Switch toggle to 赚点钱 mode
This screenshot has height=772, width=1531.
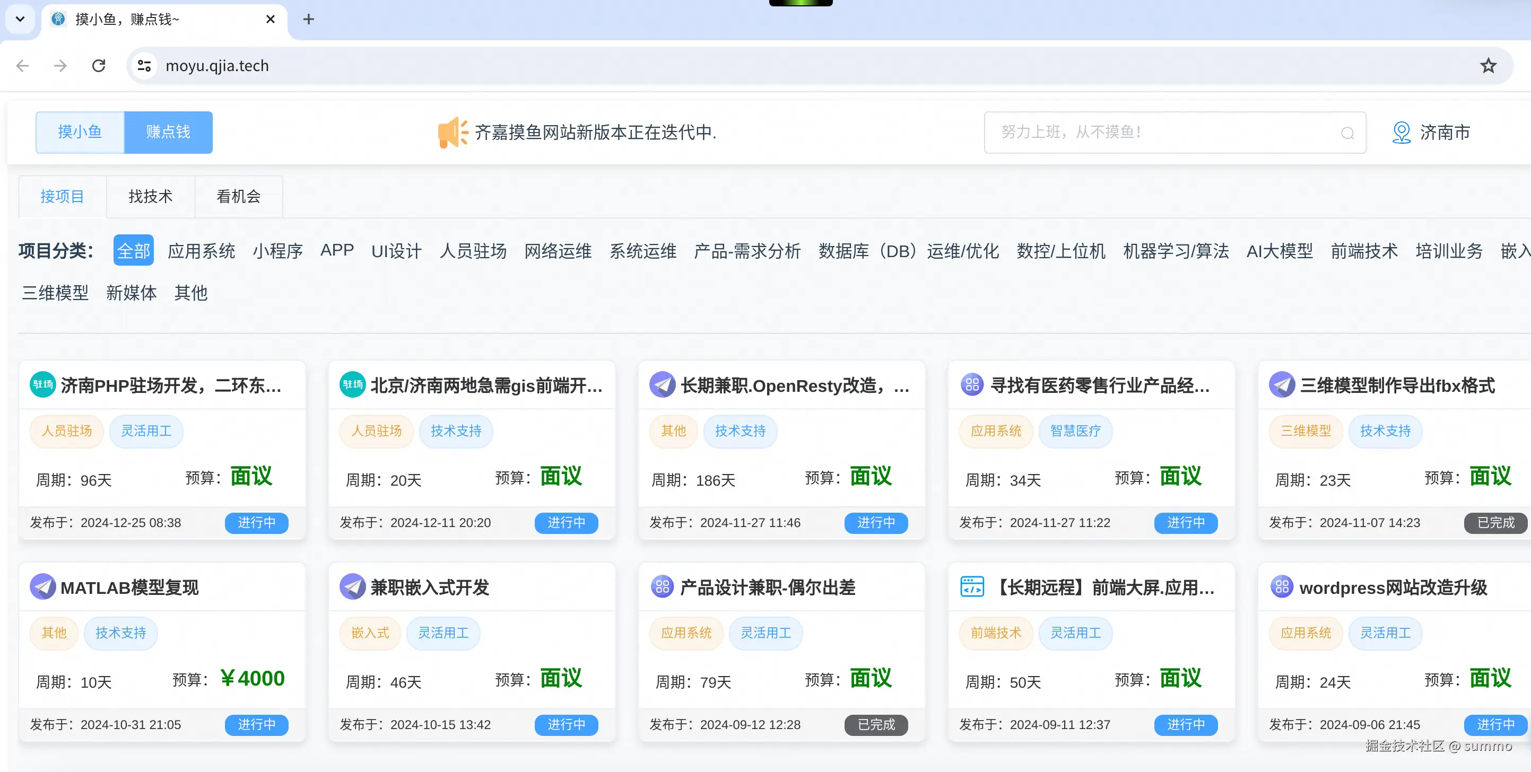168,132
